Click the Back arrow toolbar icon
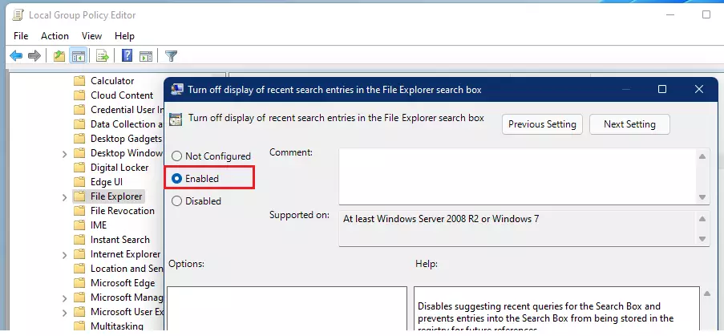724x336 pixels. [x=16, y=56]
